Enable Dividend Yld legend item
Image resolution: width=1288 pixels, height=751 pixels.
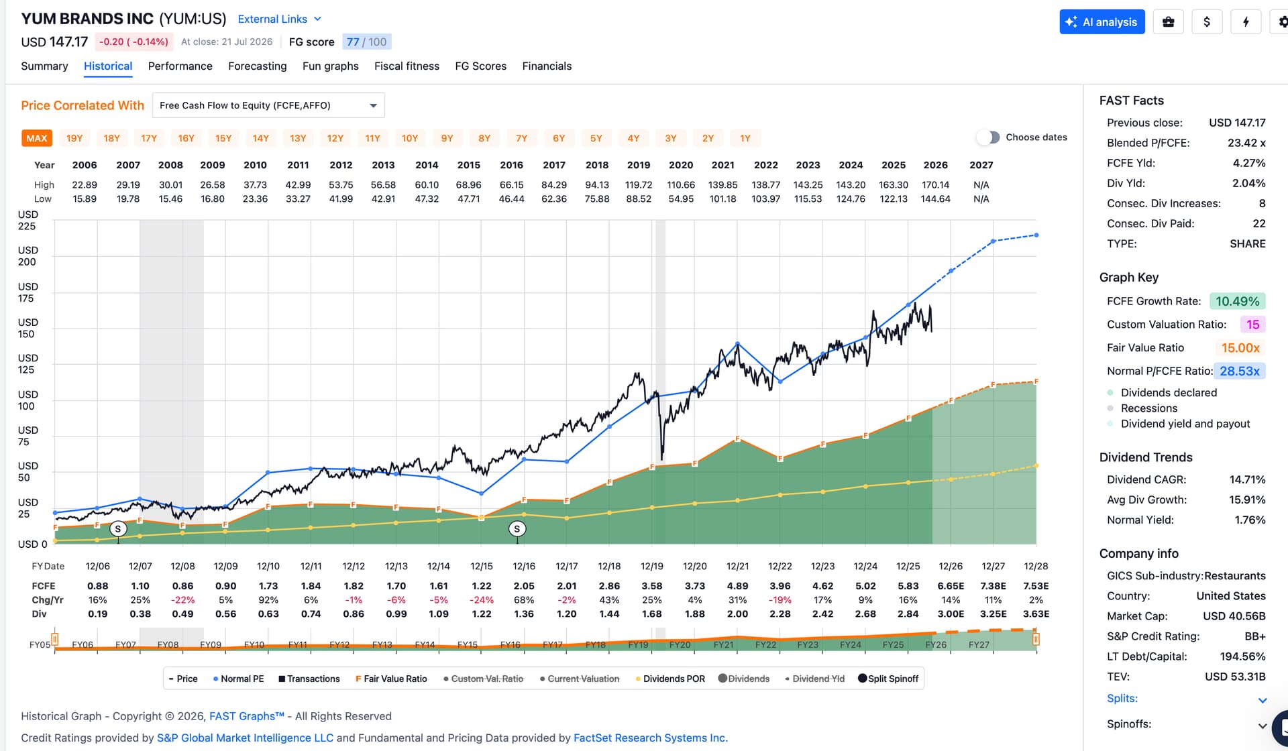814,679
